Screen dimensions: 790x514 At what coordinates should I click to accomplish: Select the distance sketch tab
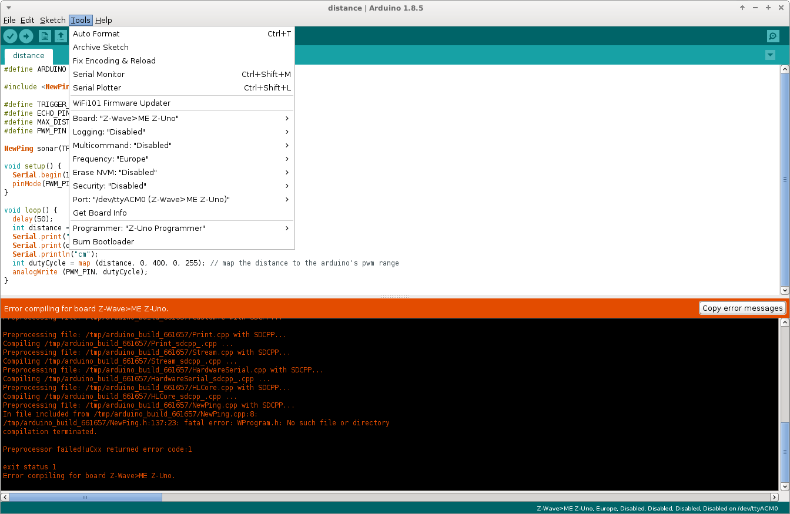[x=29, y=56]
